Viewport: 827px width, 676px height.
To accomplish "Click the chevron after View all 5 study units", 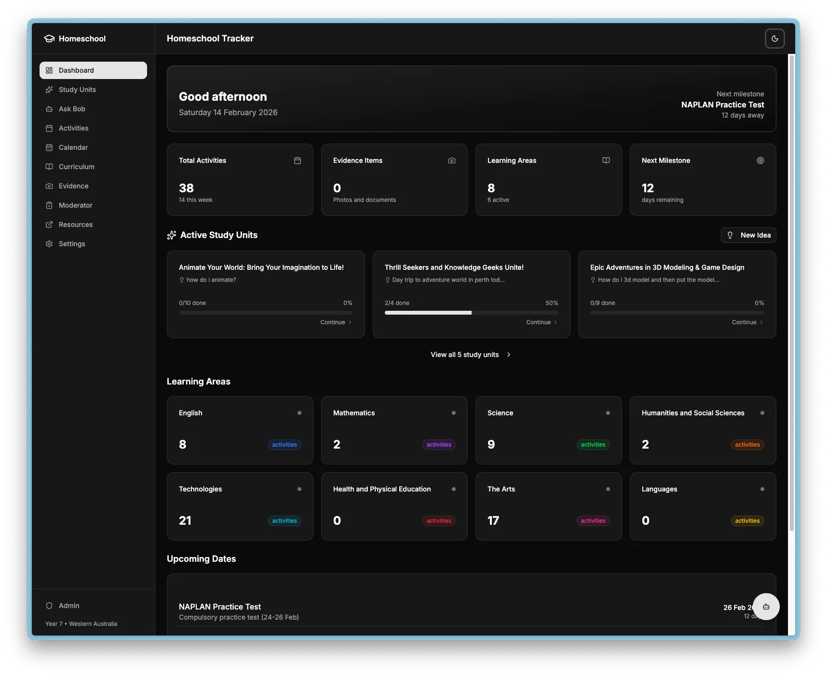I will 509,355.
